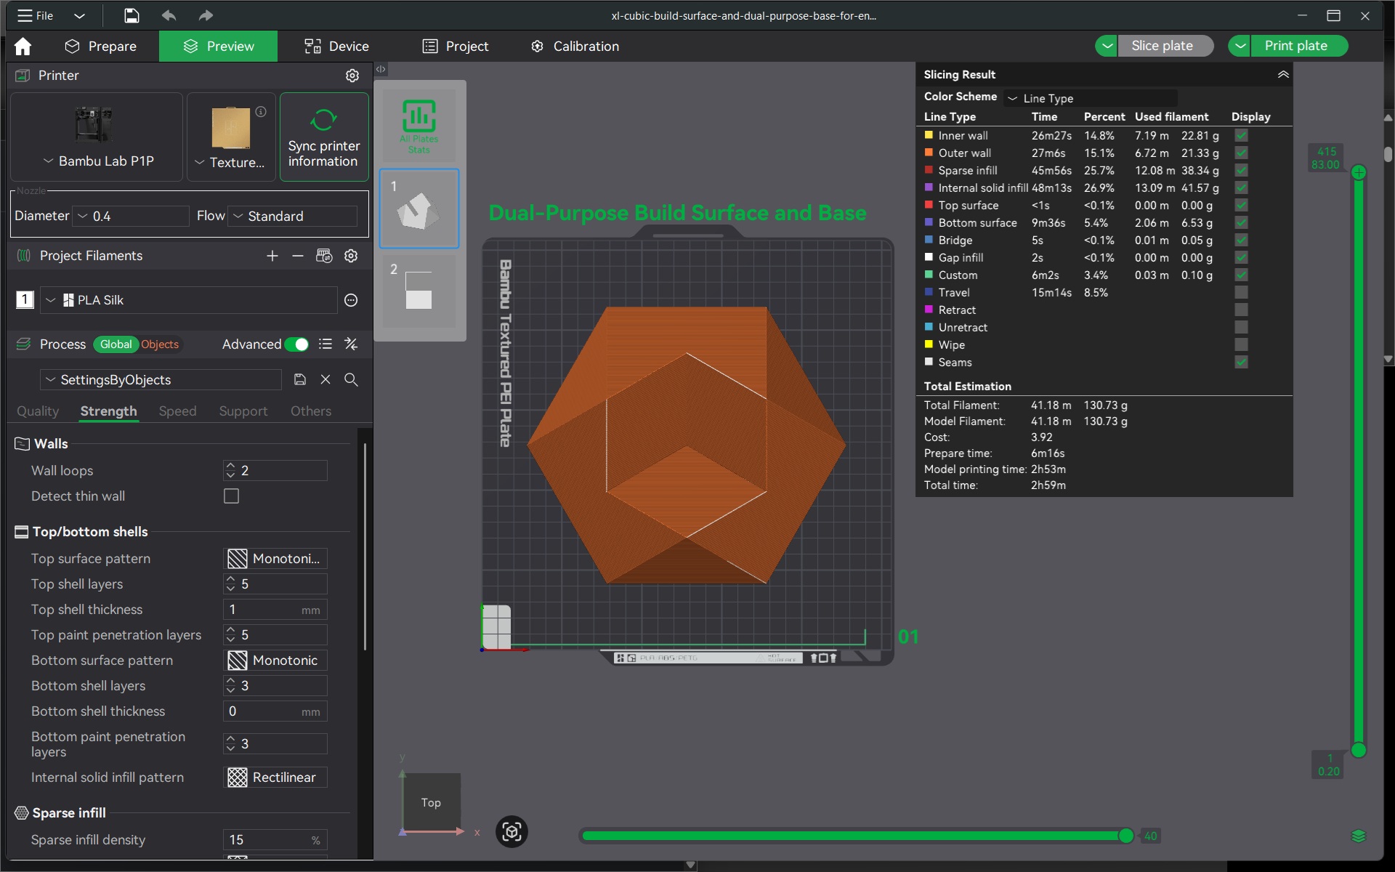This screenshot has height=872, width=1395.
Task: Save the project with the floppy icon
Action: tap(132, 15)
